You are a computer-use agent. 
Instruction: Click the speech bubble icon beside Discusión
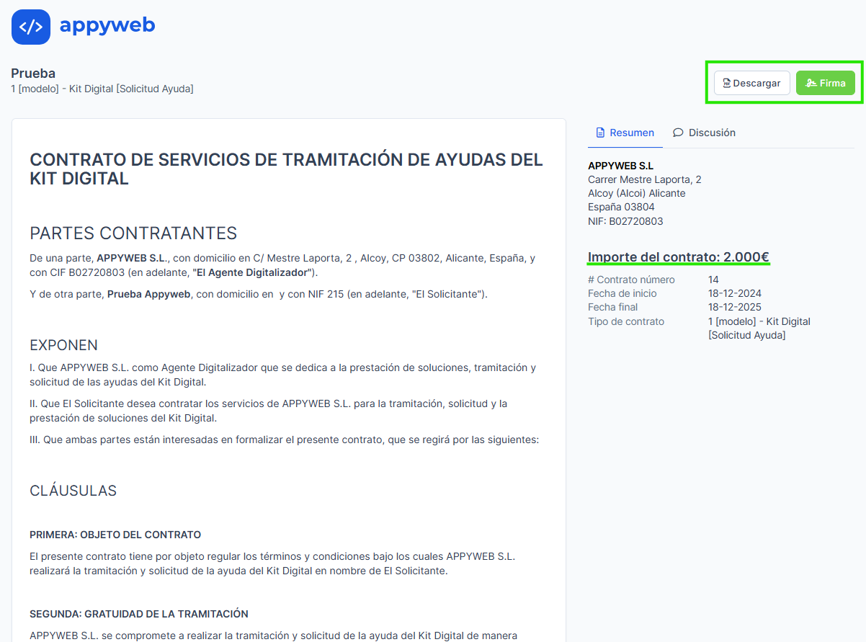tap(678, 133)
